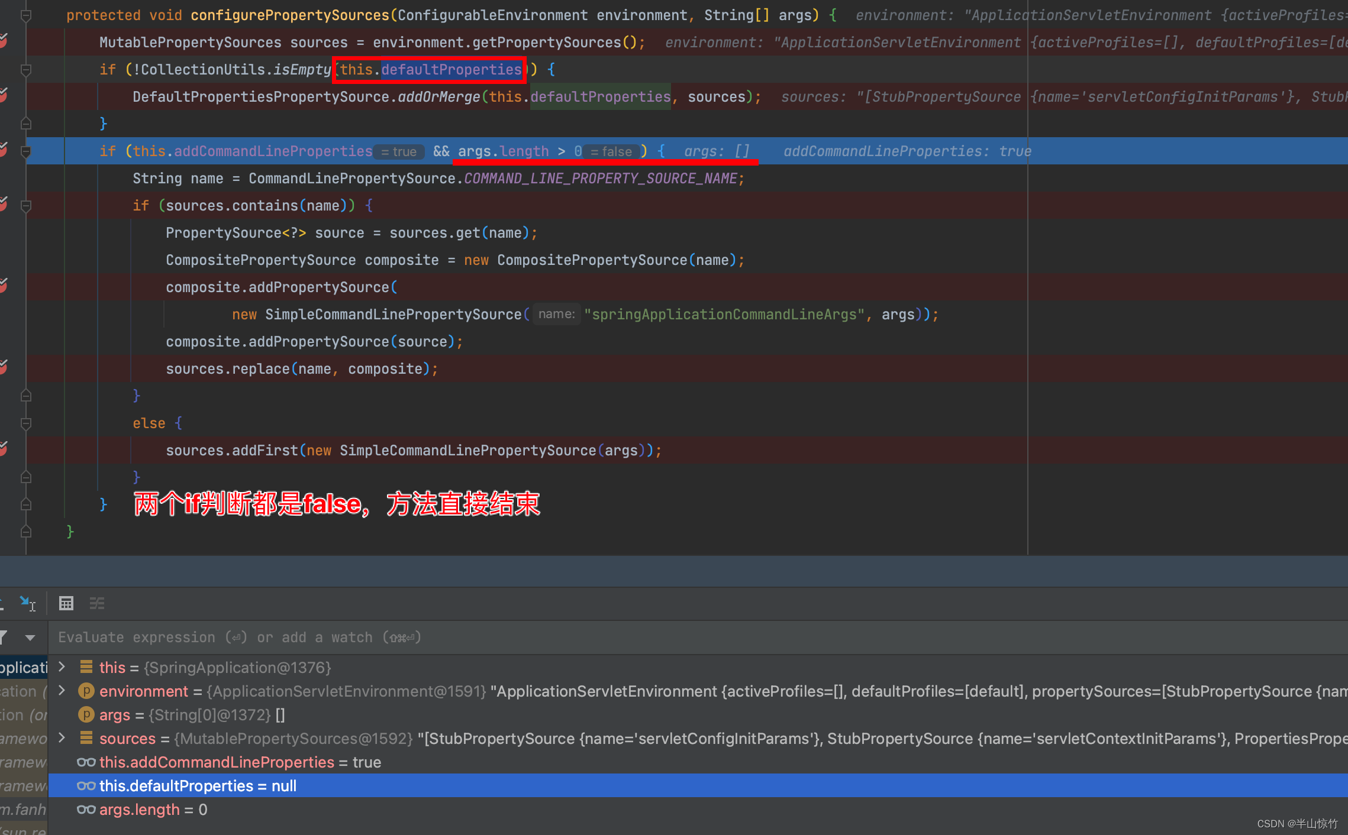
Task: Select the 'this.defaultProperties = null' watch row
Action: click(698, 785)
